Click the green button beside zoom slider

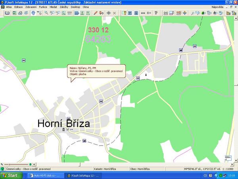tap(30, 164)
